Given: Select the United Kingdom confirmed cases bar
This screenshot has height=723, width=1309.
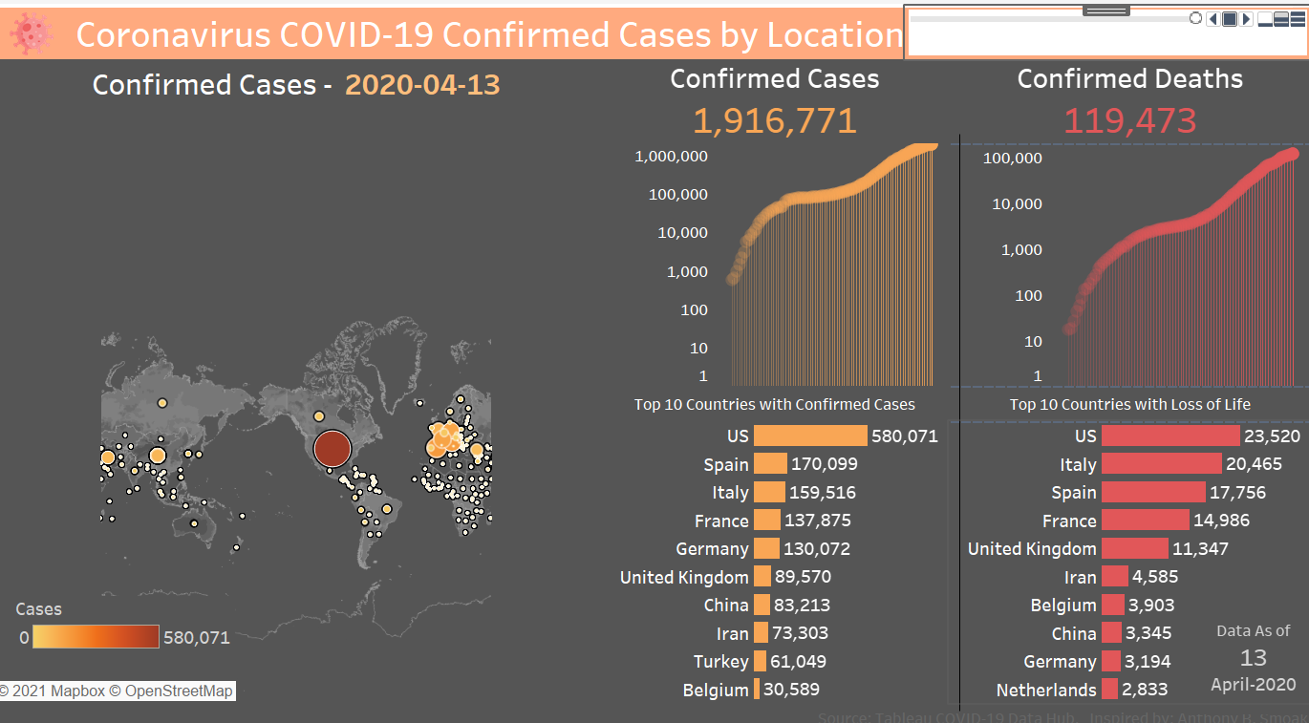Looking at the screenshot, I should pyautogui.click(x=762, y=577).
